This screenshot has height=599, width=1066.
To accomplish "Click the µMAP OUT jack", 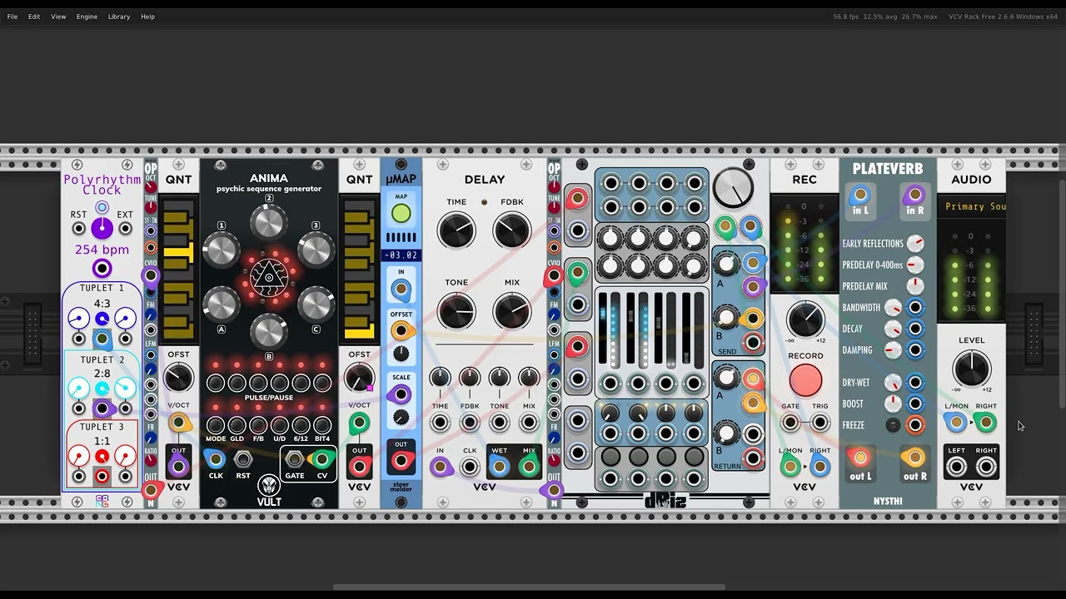I will point(401,462).
